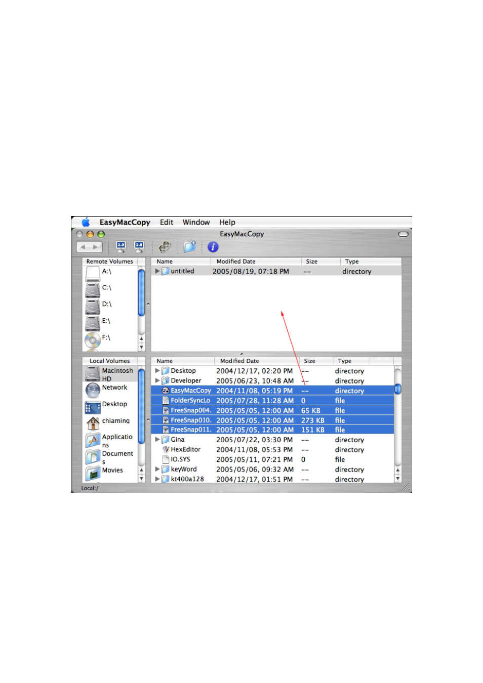The height and width of the screenshot is (683, 483).
Task: Click the Local:/ status bar path
Action: point(90,488)
